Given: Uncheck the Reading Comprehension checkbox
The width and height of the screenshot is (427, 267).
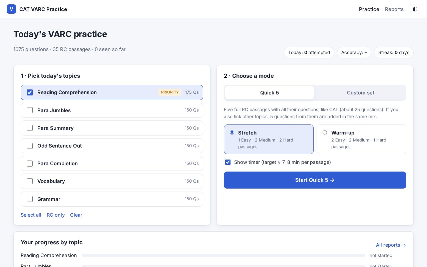Looking at the screenshot, I should [30, 92].
